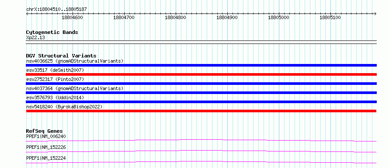Select the red nsv5418240 variant bar
389x168 pixels.
[x=201, y=111]
